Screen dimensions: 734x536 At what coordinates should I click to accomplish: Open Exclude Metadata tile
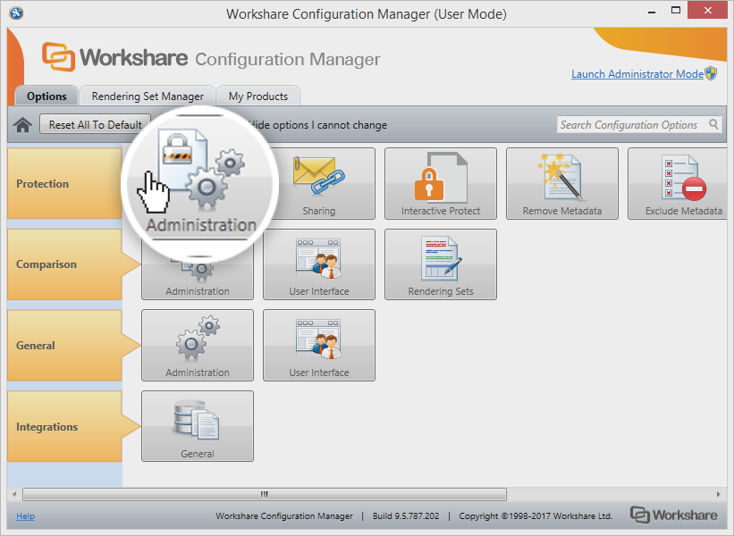click(678, 183)
